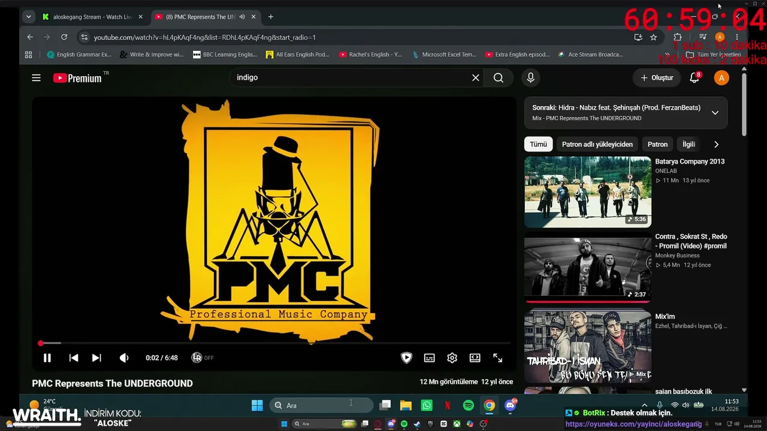Open the YouTube account avatar menu
The width and height of the screenshot is (767, 431).
(721, 78)
